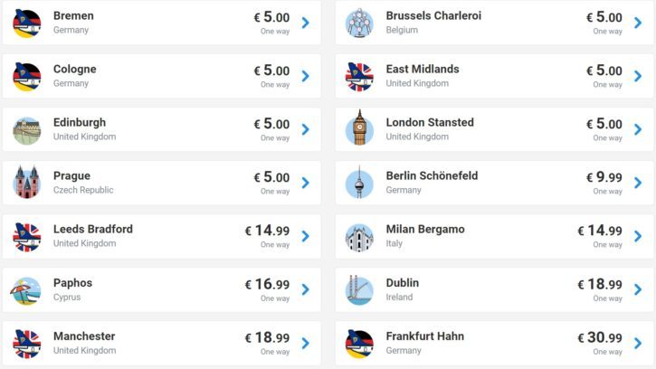Click the Bremen German flag tail icon
Viewport: 656px width, 369px height.
point(27,24)
